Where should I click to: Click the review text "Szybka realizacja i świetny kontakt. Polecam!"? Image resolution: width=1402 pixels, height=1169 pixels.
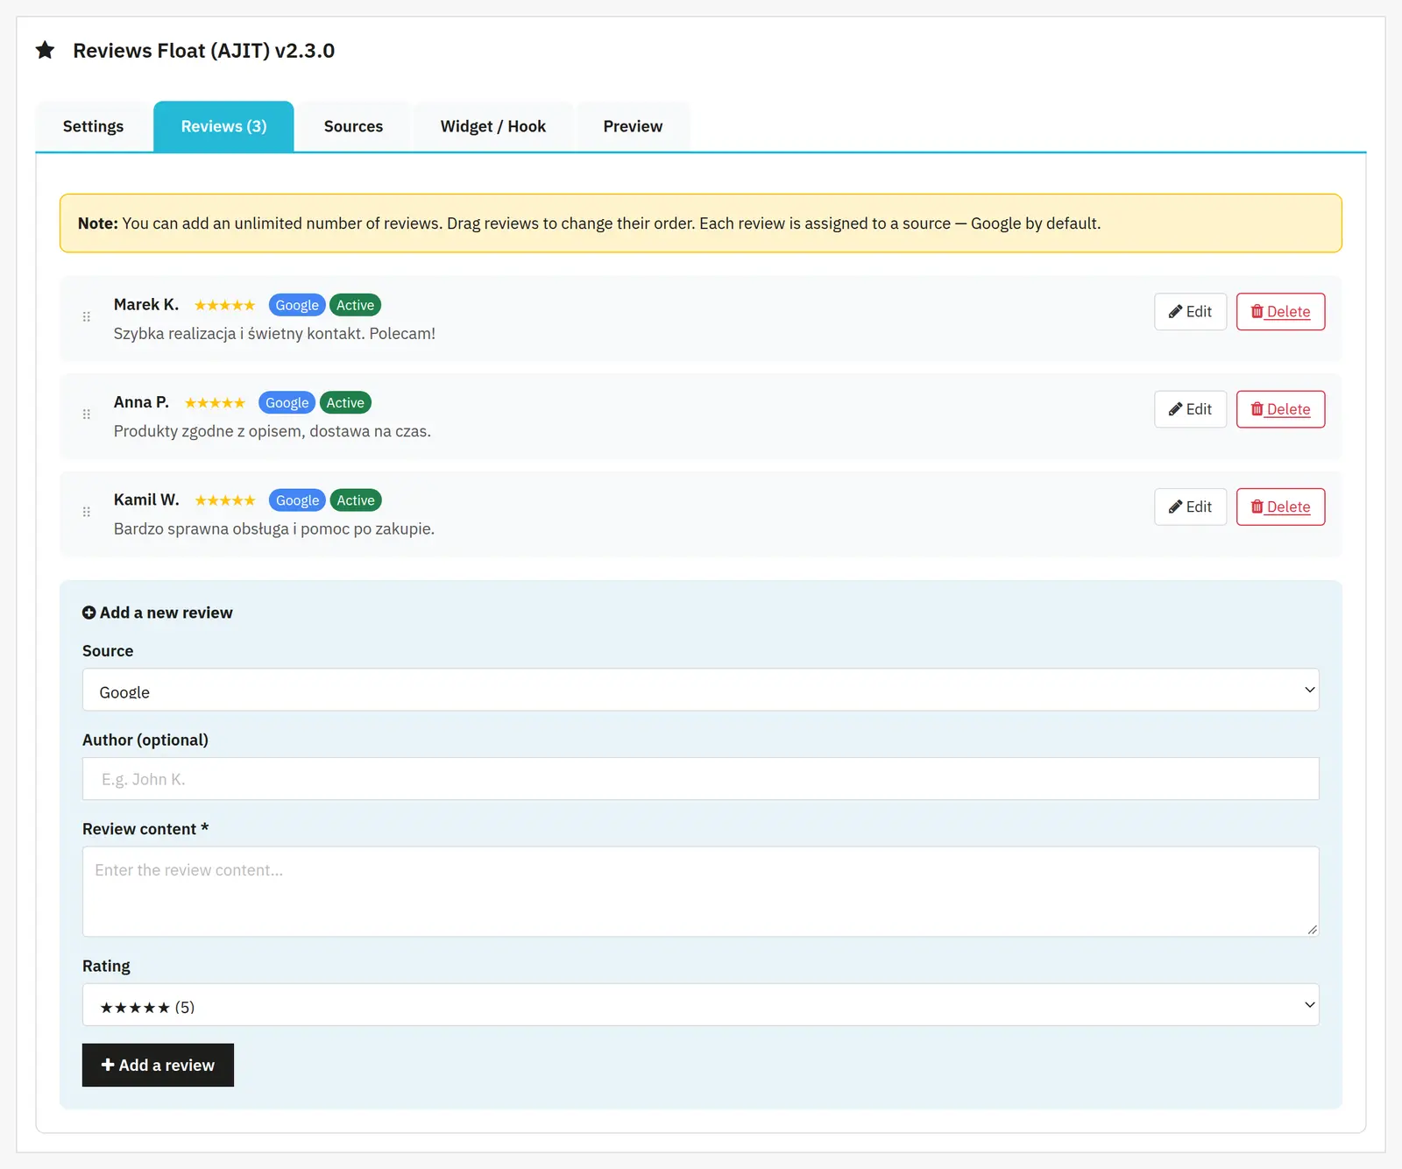274,334
